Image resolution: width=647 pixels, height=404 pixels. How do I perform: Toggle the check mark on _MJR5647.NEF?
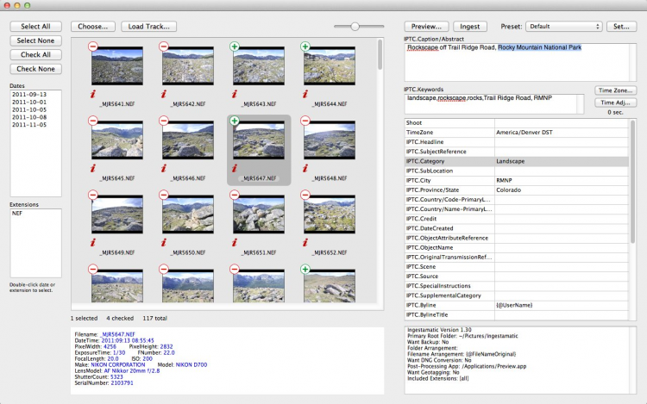[x=234, y=121]
